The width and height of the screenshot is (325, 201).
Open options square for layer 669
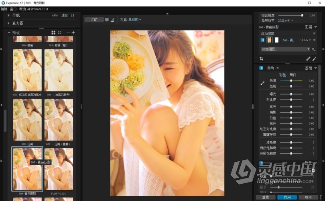coord(314,40)
